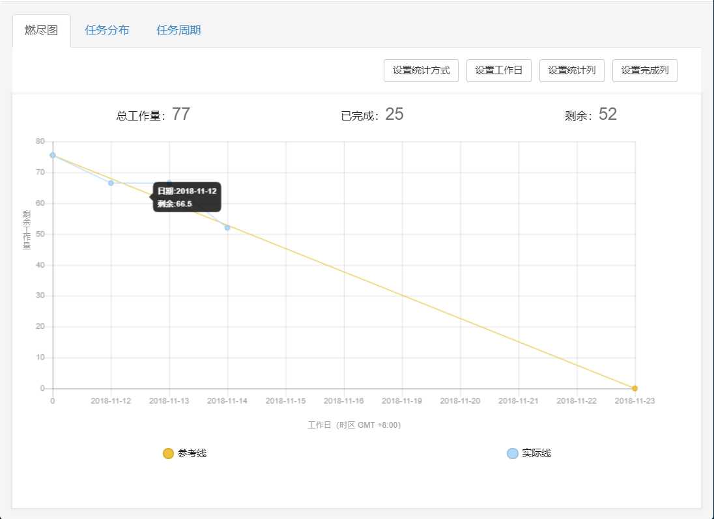
Task: Click the 总工作量 value 77
Action: pyautogui.click(x=180, y=114)
